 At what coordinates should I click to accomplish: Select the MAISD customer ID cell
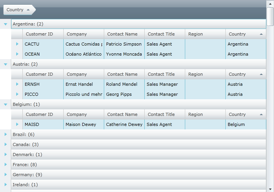click(43, 124)
